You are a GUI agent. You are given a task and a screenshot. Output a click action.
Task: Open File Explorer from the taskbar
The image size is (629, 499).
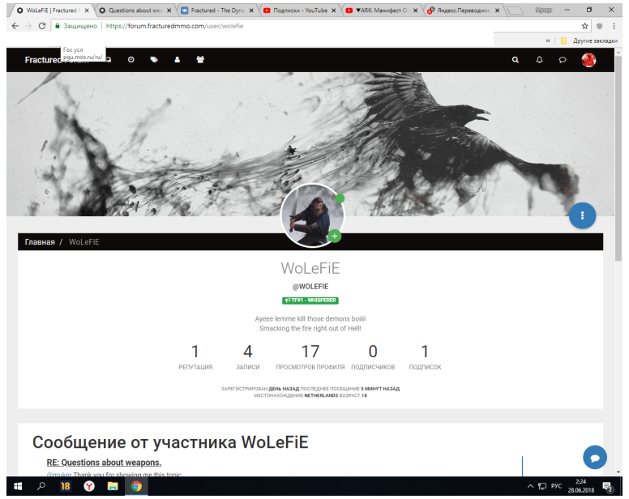[113, 486]
